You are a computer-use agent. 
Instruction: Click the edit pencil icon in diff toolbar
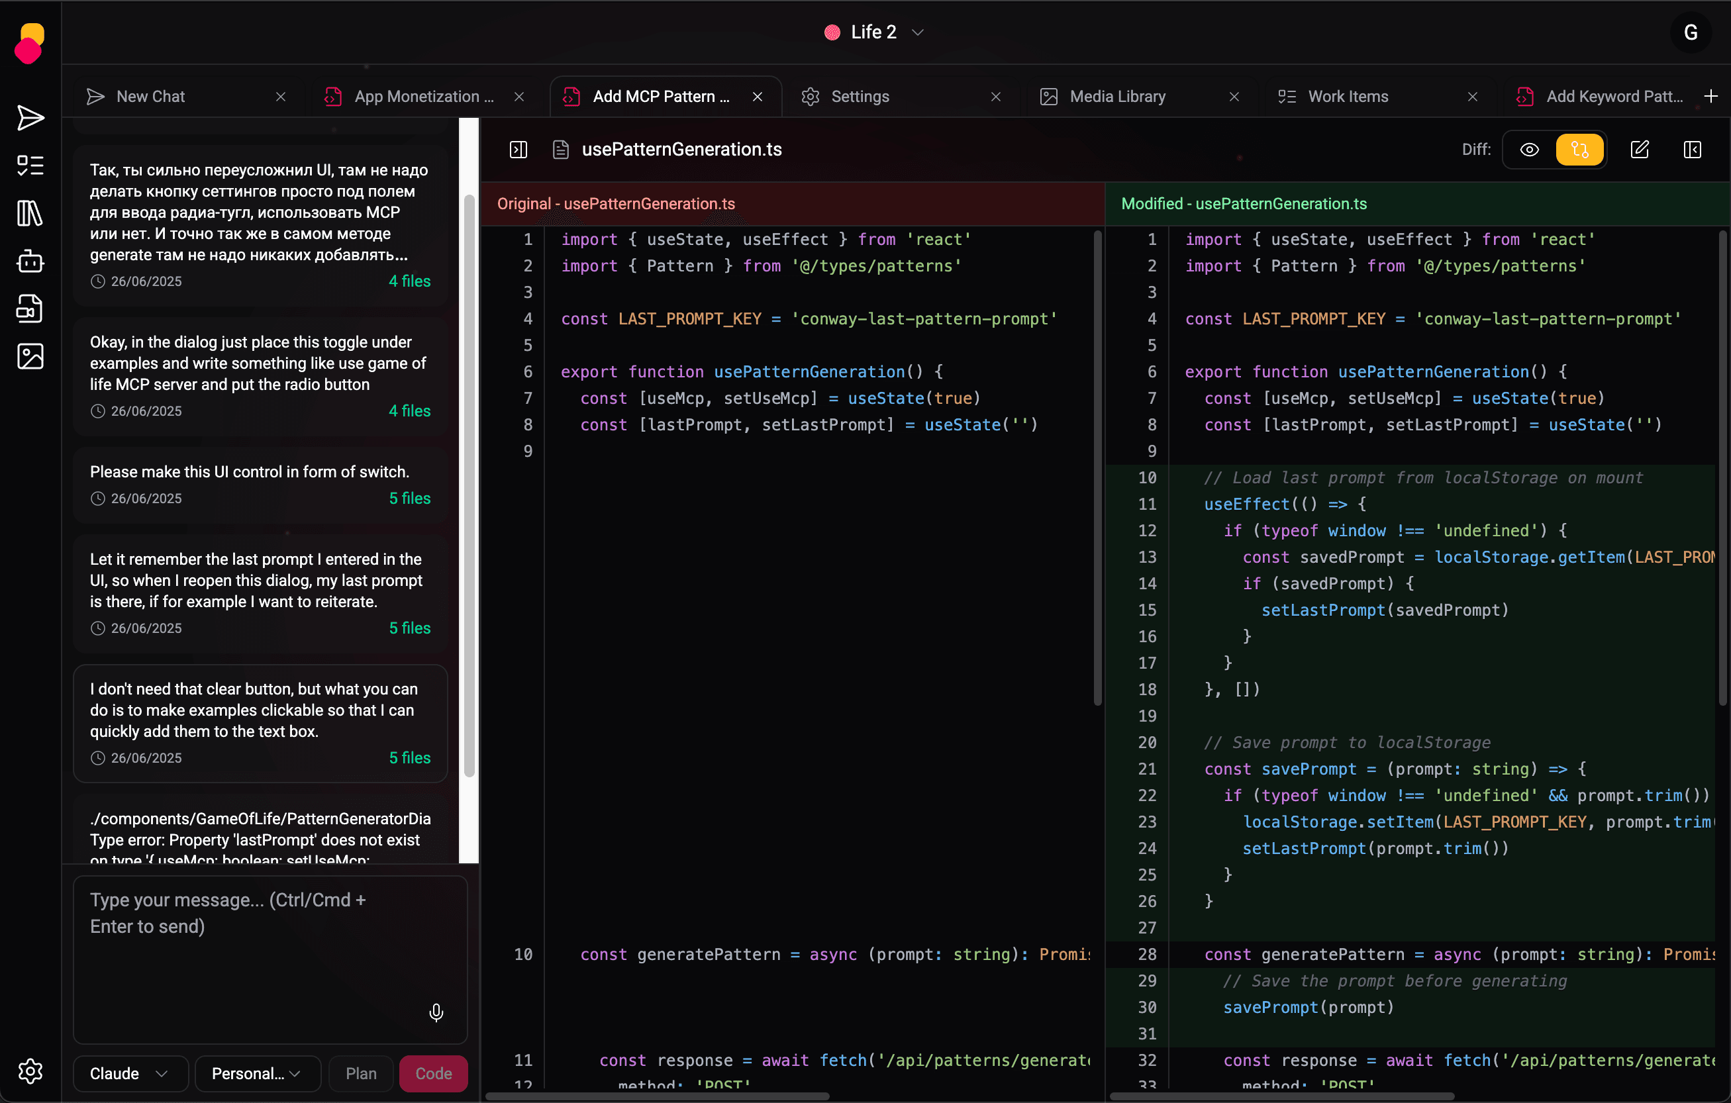point(1640,150)
